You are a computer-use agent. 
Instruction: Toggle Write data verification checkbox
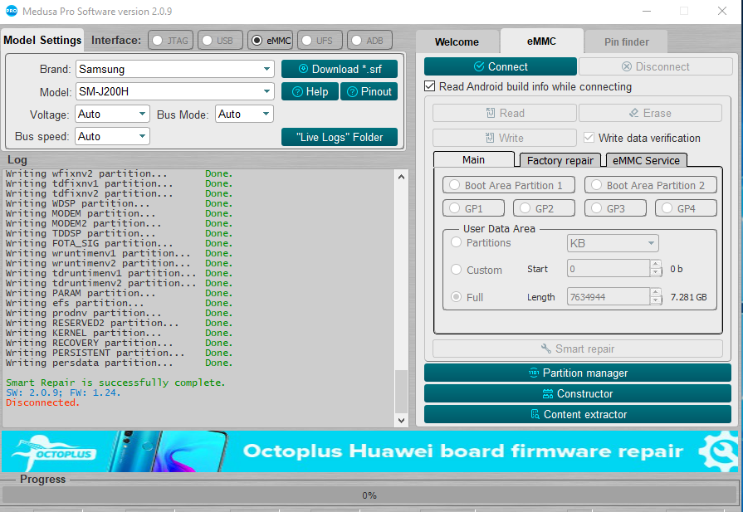pos(589,138)
